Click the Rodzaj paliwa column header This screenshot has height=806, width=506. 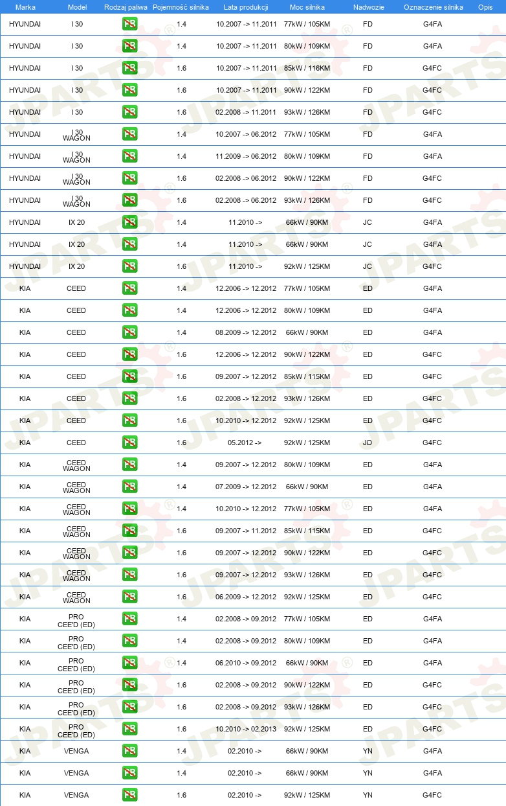point(126,7)
